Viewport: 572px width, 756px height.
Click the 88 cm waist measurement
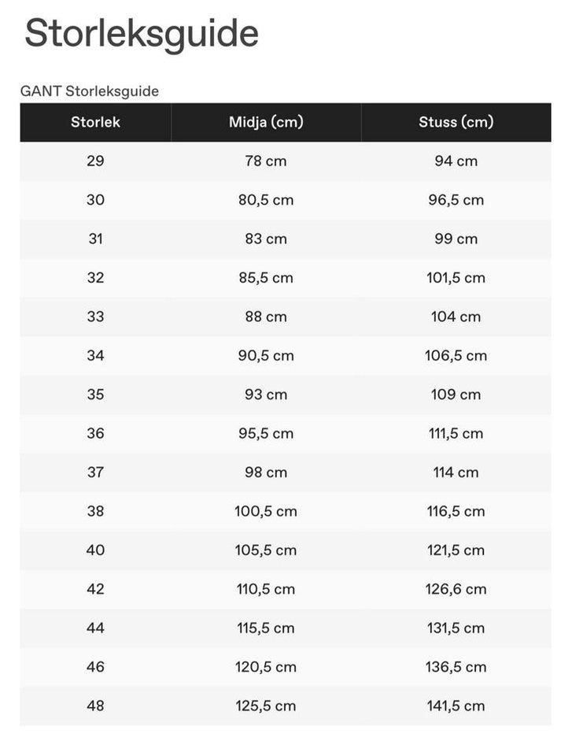point(266,317)
